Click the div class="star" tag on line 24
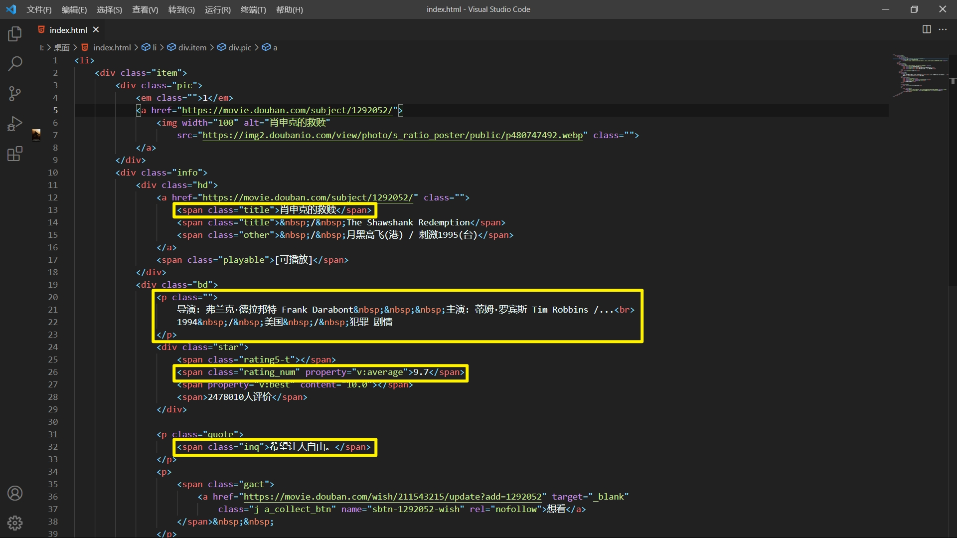 coord(202,347)
